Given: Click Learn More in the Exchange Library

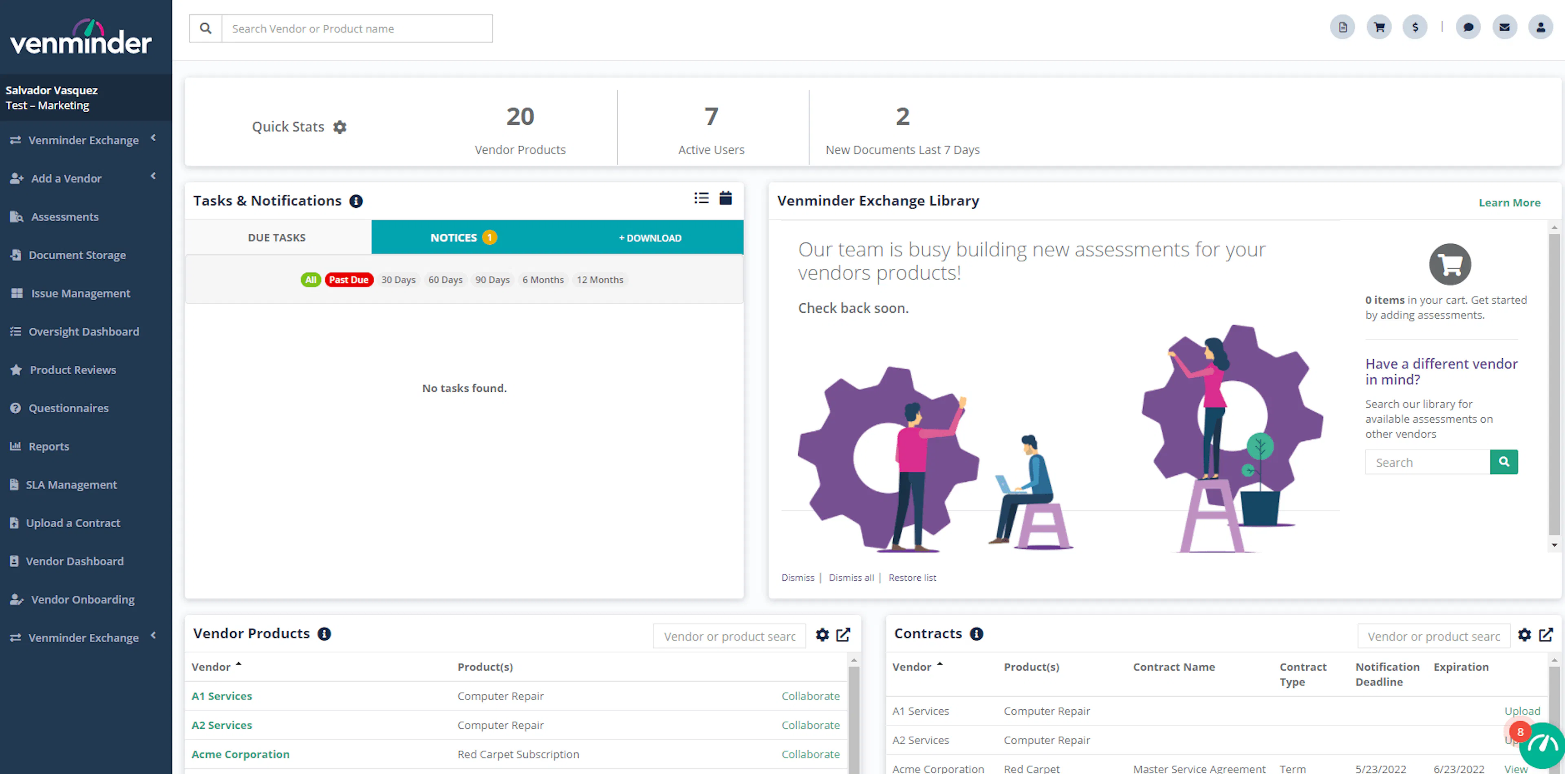Looking at the screenshot, I should [x=1510, y=202].
